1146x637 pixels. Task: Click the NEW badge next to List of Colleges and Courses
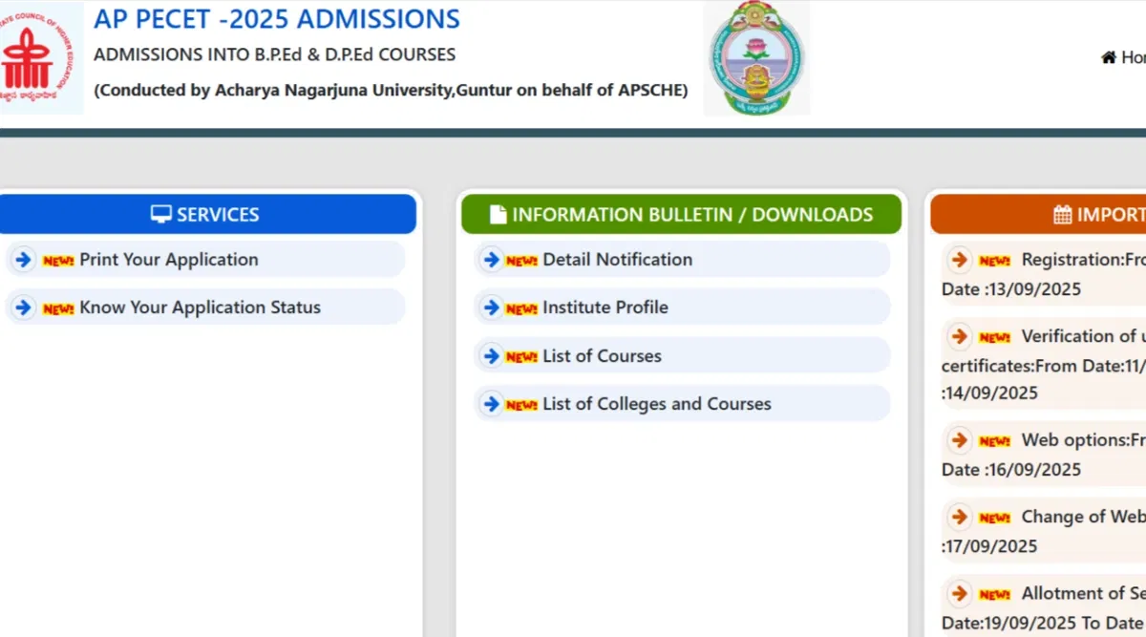click(x=521, y=405)
